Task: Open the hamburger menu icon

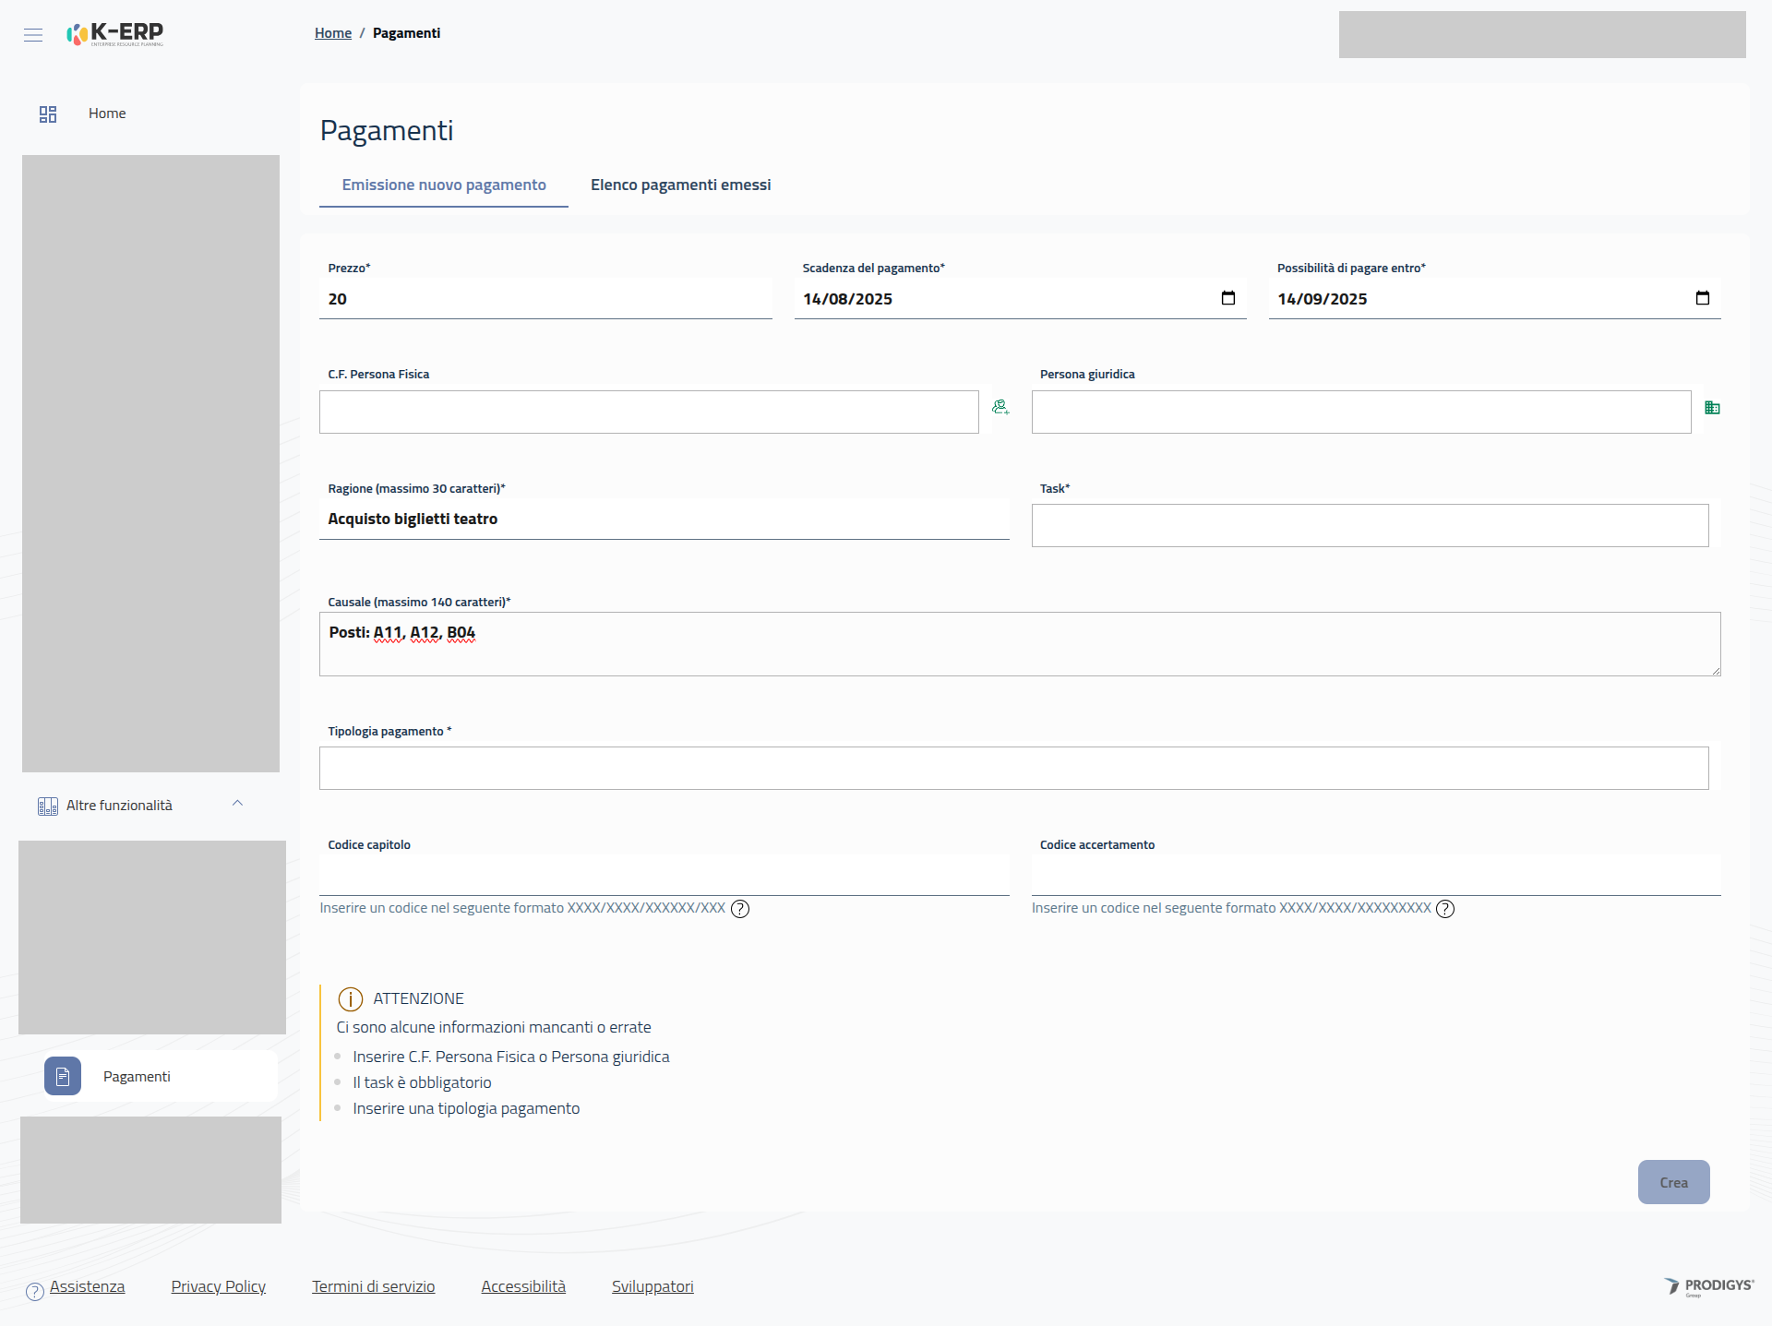Action: pos(33,35)
